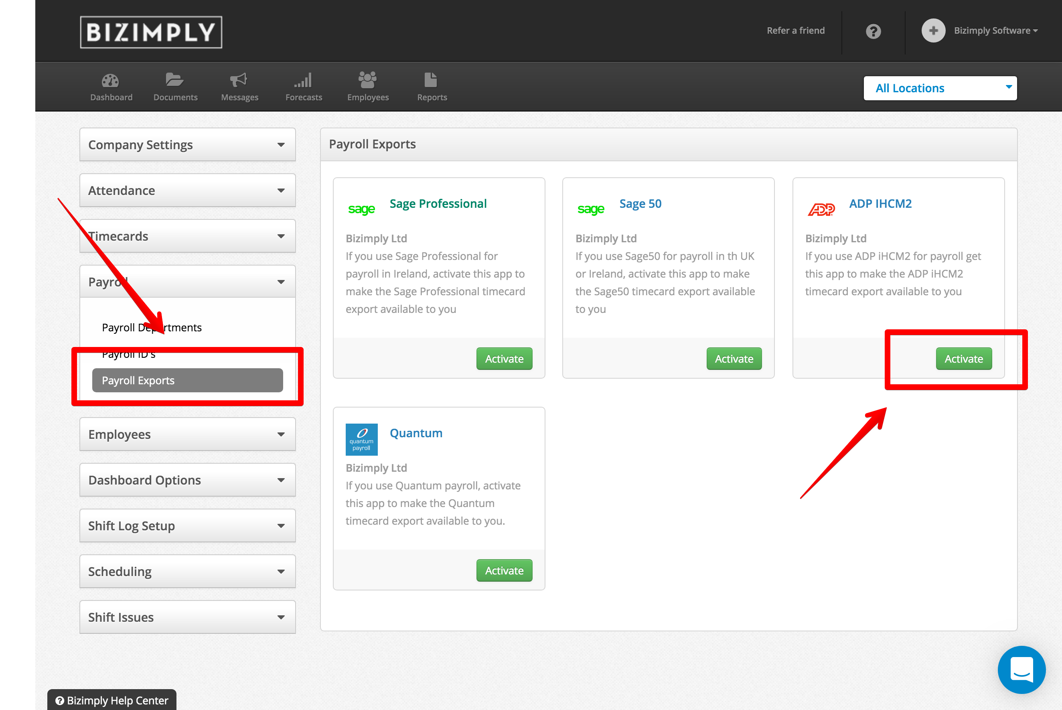Expand the Dashboard Options section
This screenshot has width=1062, height=710.
pos(187,479)
